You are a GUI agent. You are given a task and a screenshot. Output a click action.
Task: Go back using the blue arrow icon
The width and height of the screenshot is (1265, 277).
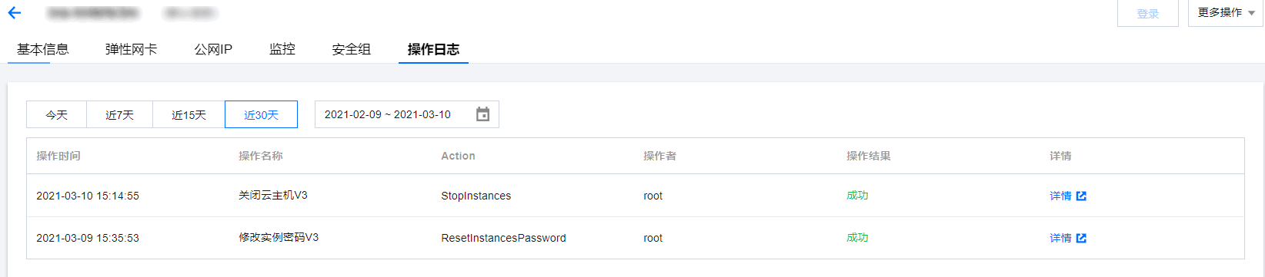point(15,13)
